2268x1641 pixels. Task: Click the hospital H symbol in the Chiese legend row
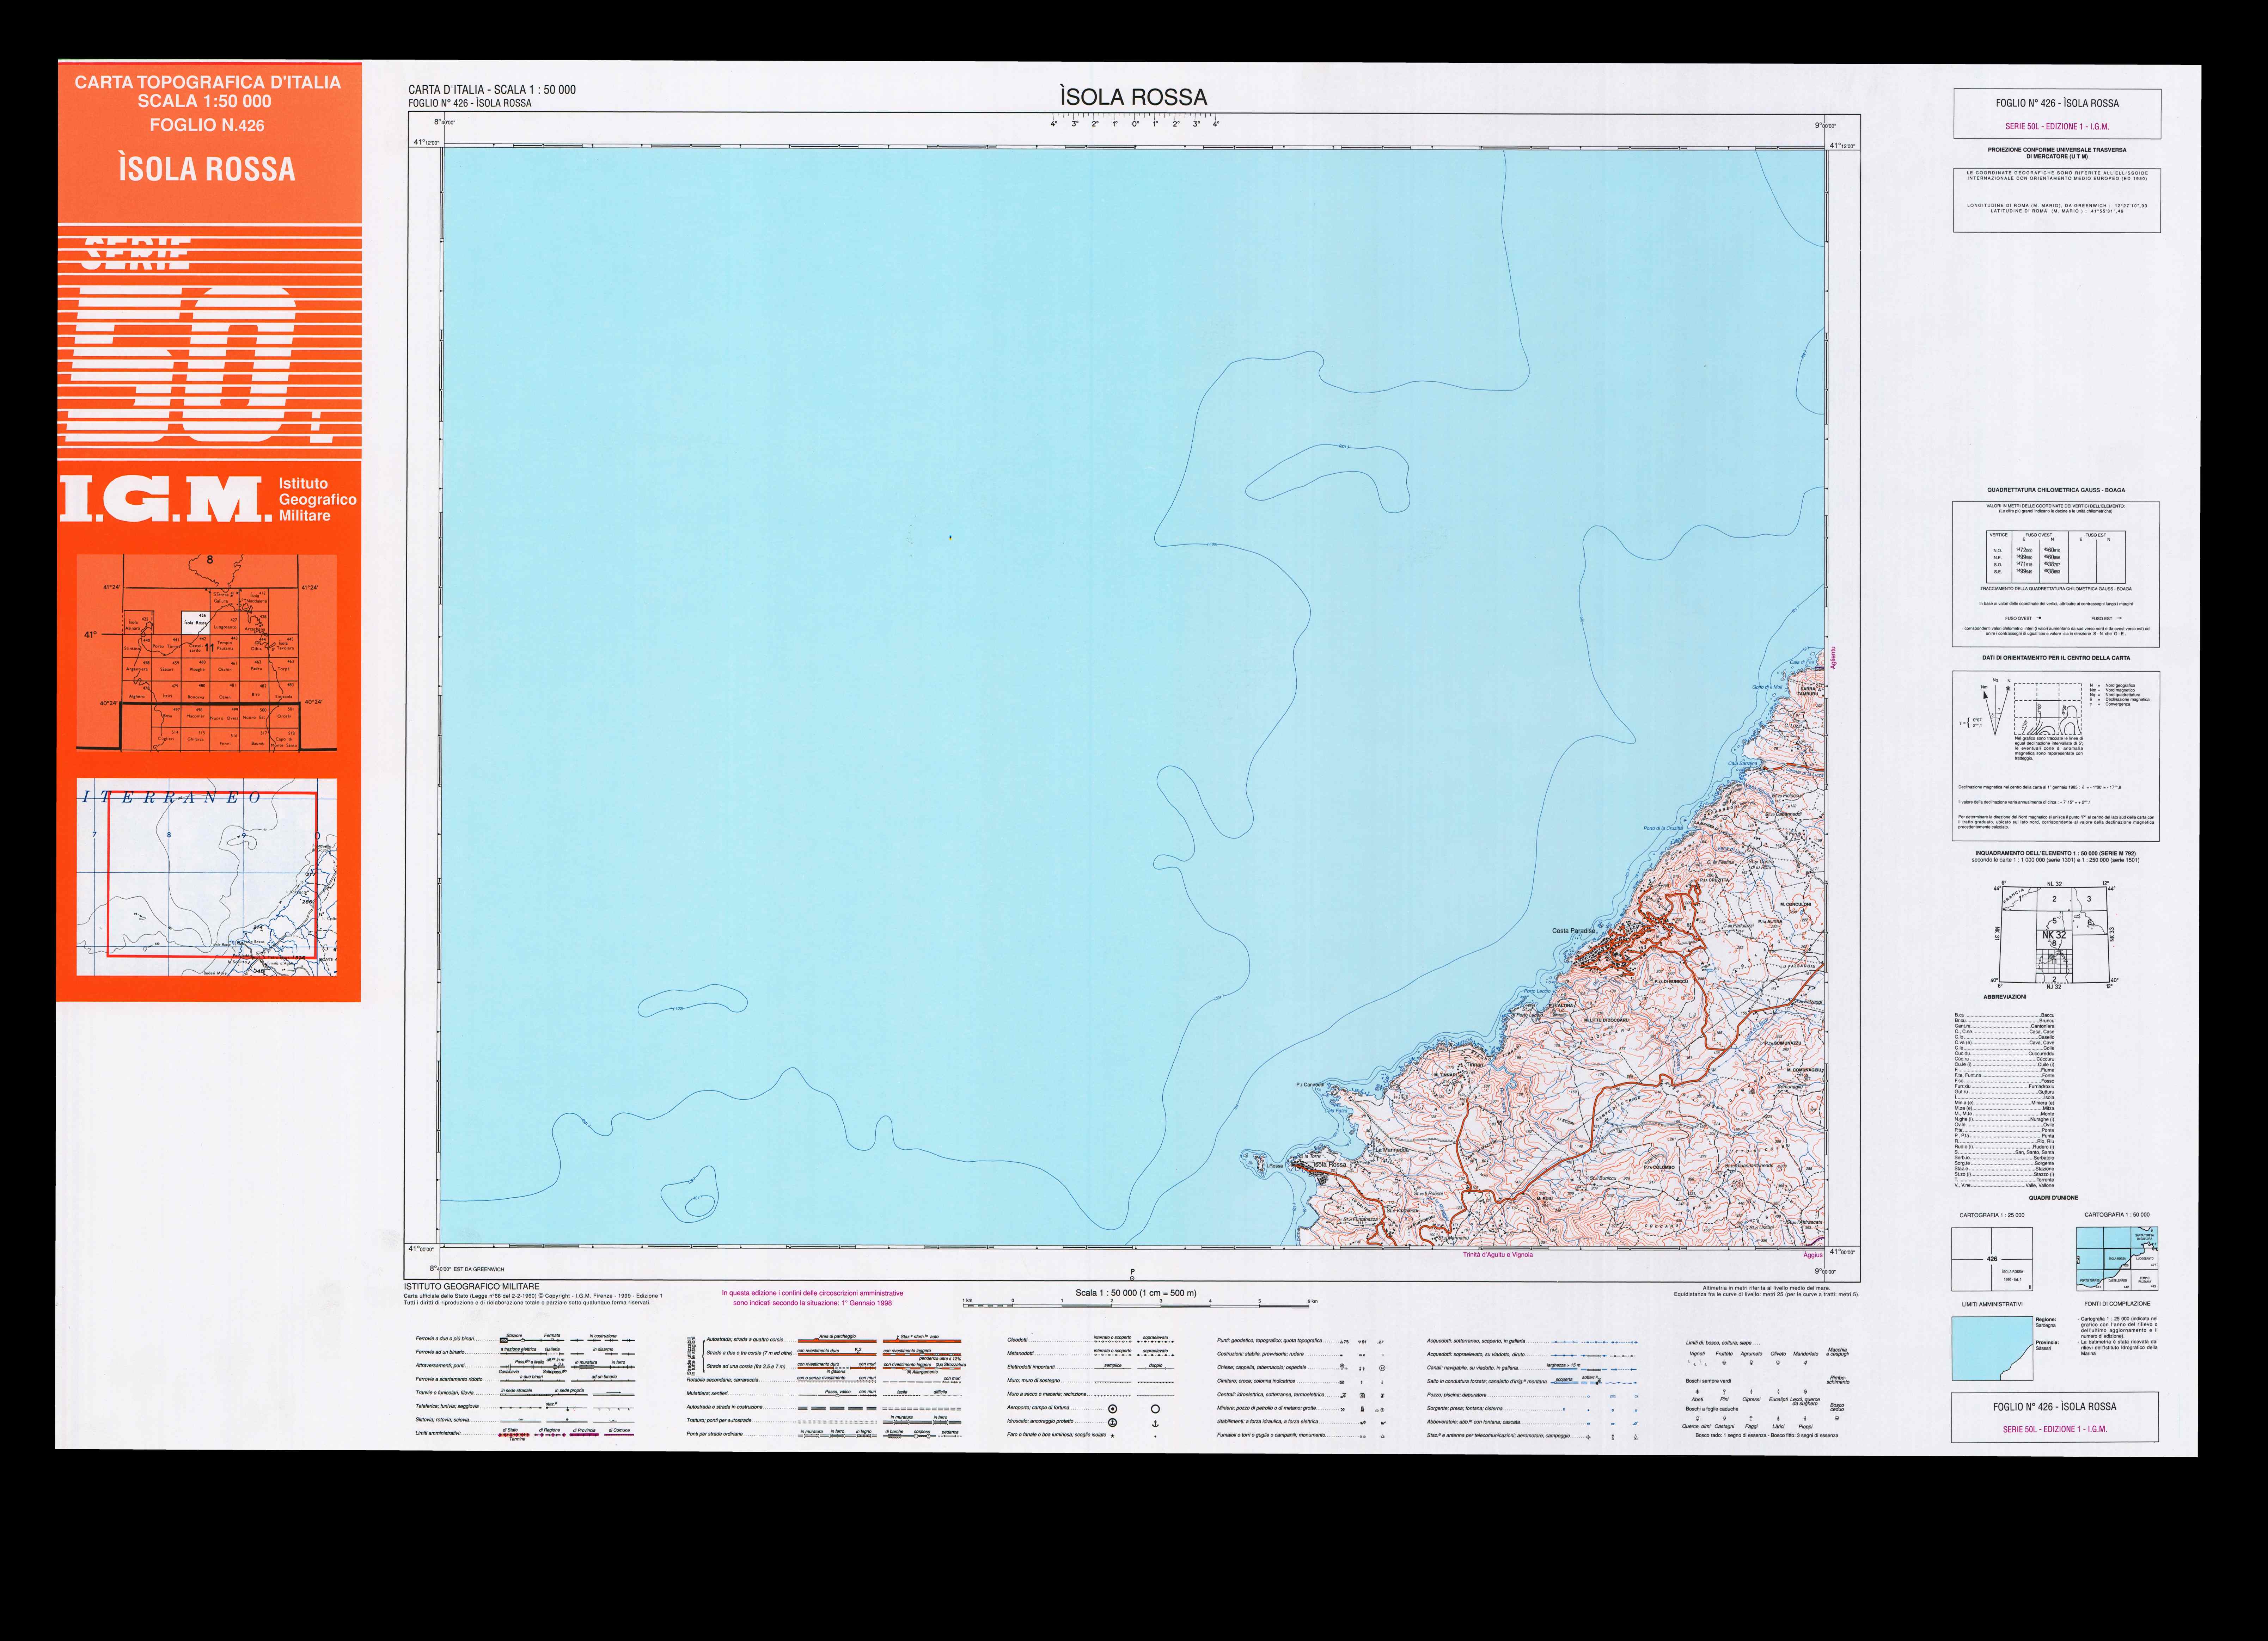point(1382,1368)
